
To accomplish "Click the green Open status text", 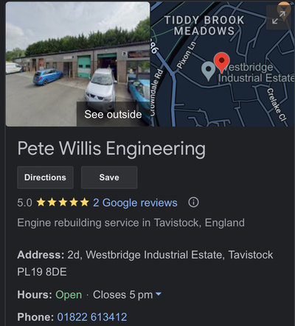I will point(69,294).
